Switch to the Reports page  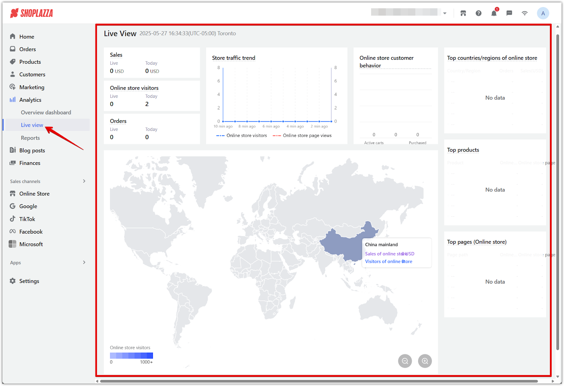coord(30,138)
